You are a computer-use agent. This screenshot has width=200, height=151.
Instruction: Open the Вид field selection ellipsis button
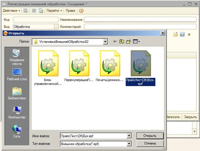(x=56, y=27)
